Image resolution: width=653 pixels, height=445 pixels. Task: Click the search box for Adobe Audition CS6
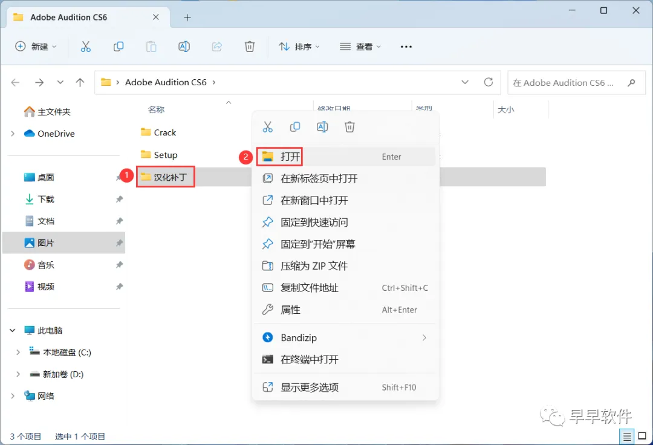(x=576, y=82)
